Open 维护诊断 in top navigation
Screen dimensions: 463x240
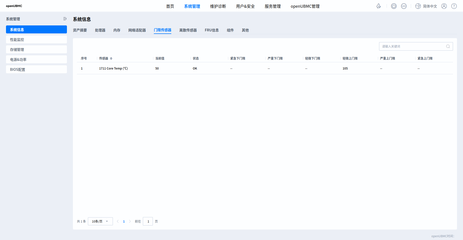click(x=218, y=6)
